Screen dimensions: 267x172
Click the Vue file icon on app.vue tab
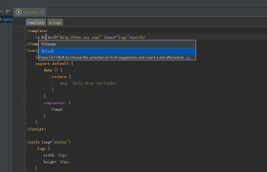[19, 12]
